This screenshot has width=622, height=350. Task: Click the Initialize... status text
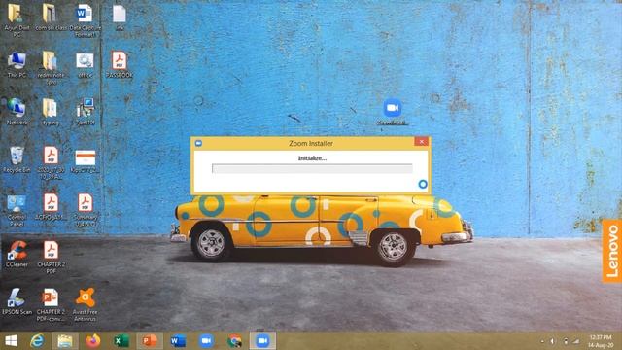[x=312, y=157]
